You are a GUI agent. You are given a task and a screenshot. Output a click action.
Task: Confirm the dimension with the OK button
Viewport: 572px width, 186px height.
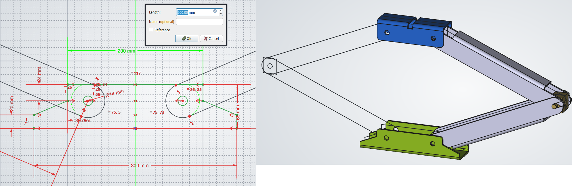pyautogui.click(x=186, y=38)
